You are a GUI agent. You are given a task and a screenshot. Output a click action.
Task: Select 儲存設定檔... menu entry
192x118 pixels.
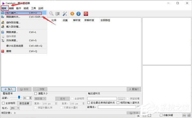(x=24, y=23)
